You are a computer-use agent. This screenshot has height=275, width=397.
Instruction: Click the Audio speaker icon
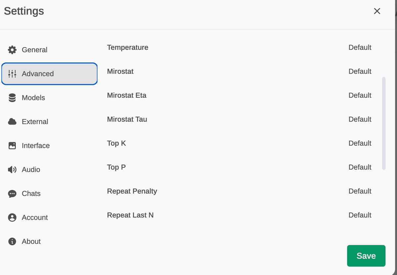point(12,170)
